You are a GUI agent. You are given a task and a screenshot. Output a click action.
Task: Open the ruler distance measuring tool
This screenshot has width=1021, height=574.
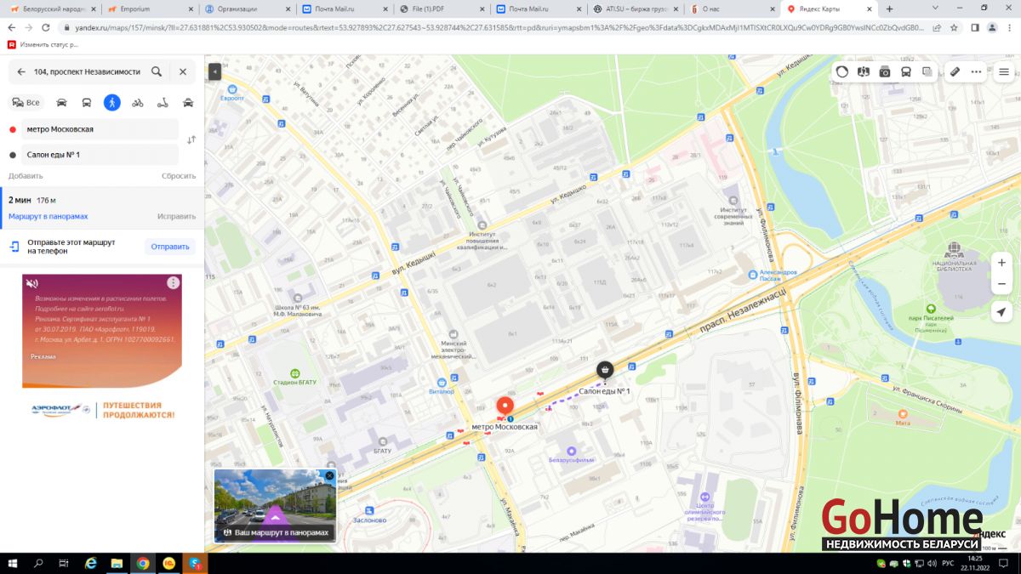(x=955, y=72)
